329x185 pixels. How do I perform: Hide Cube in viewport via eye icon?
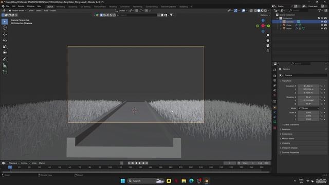322,25
